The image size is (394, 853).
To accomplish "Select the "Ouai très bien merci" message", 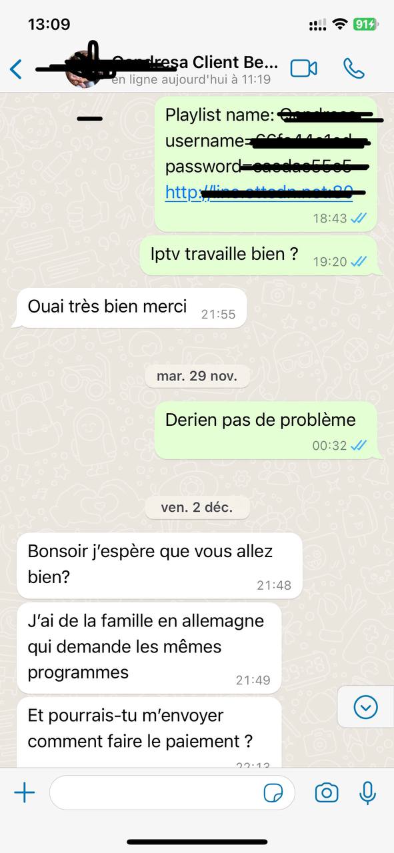I will click(x=131, y=308).
